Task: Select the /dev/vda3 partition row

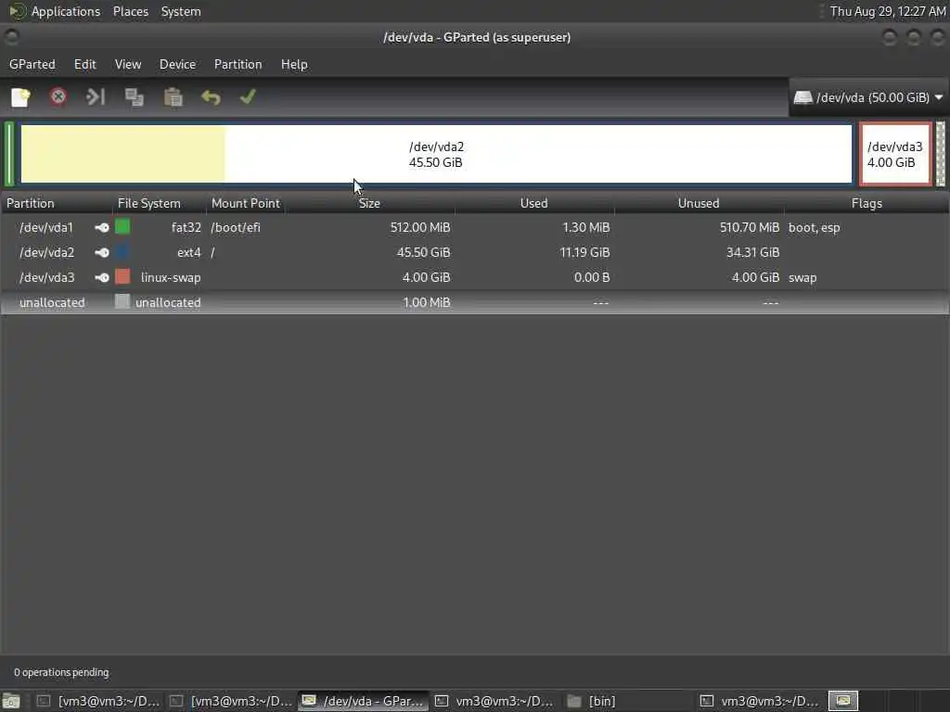Action: (x=474, y=277)
